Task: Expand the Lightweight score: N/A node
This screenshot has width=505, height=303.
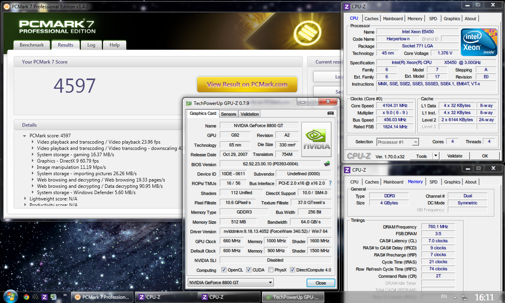Action: pos(25,199)
